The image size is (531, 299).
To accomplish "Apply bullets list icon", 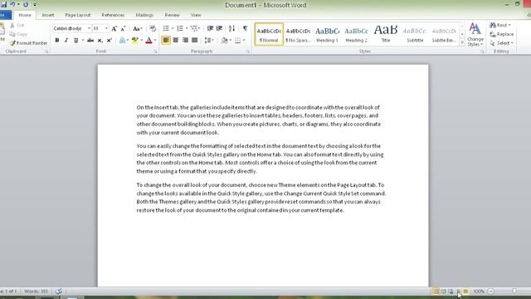I will [166, 28].
